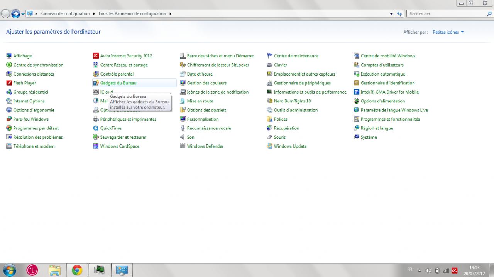This screenshot has width=494, height=277.
Task: Open Informations et outils de performance
Action: [310, 92]
